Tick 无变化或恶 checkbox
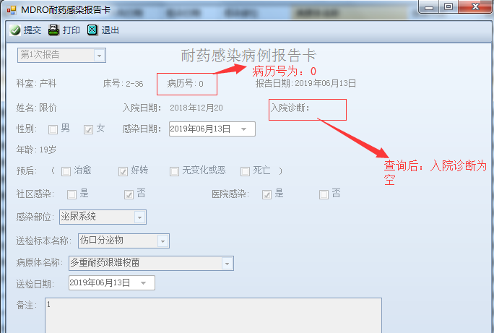This screenshot has height=333, width=494. (174, 171)
